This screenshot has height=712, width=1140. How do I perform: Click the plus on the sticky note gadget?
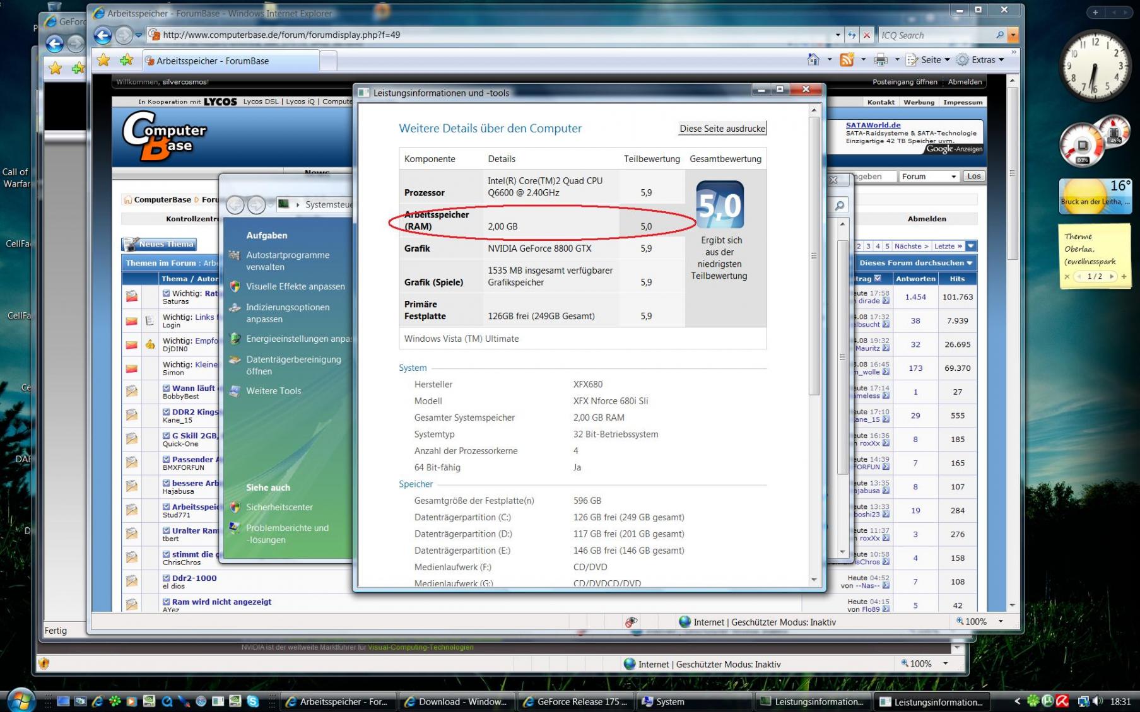(x=1124, y=276)
